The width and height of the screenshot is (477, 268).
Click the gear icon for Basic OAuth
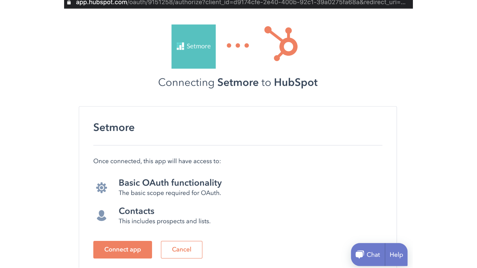(101, 188)
